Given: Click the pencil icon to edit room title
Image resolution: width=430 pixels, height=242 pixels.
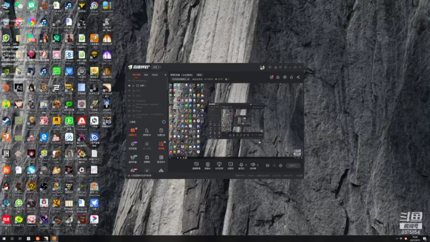Looking at the screenshot, I should pyautogui.click(x=188, y=79).
